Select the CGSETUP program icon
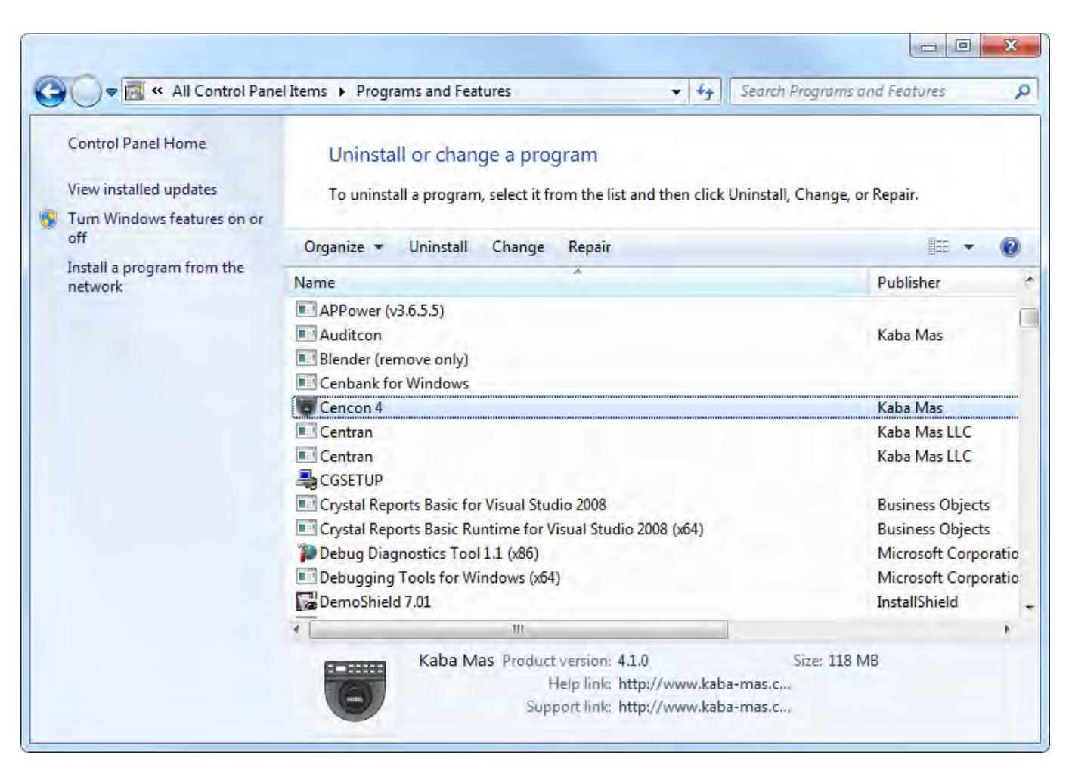Screen dimensions: 1069x777 (305, 480)
